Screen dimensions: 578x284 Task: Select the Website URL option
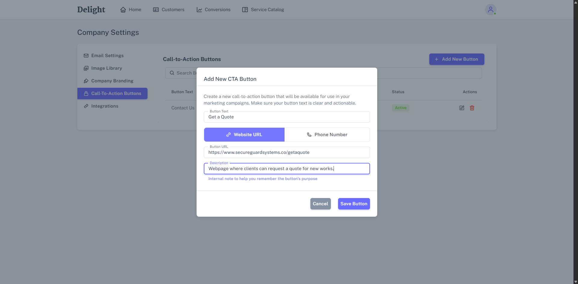click(244, 135)
